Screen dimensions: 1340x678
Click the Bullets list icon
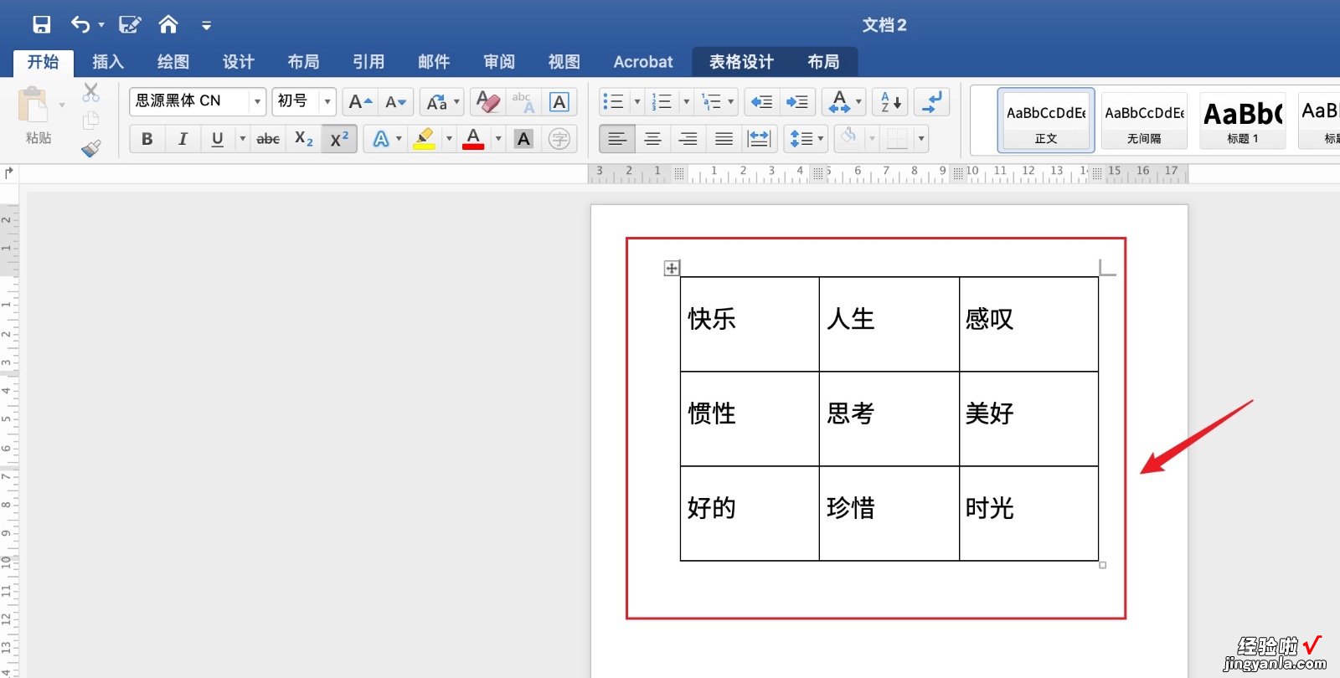coord(614,102)
